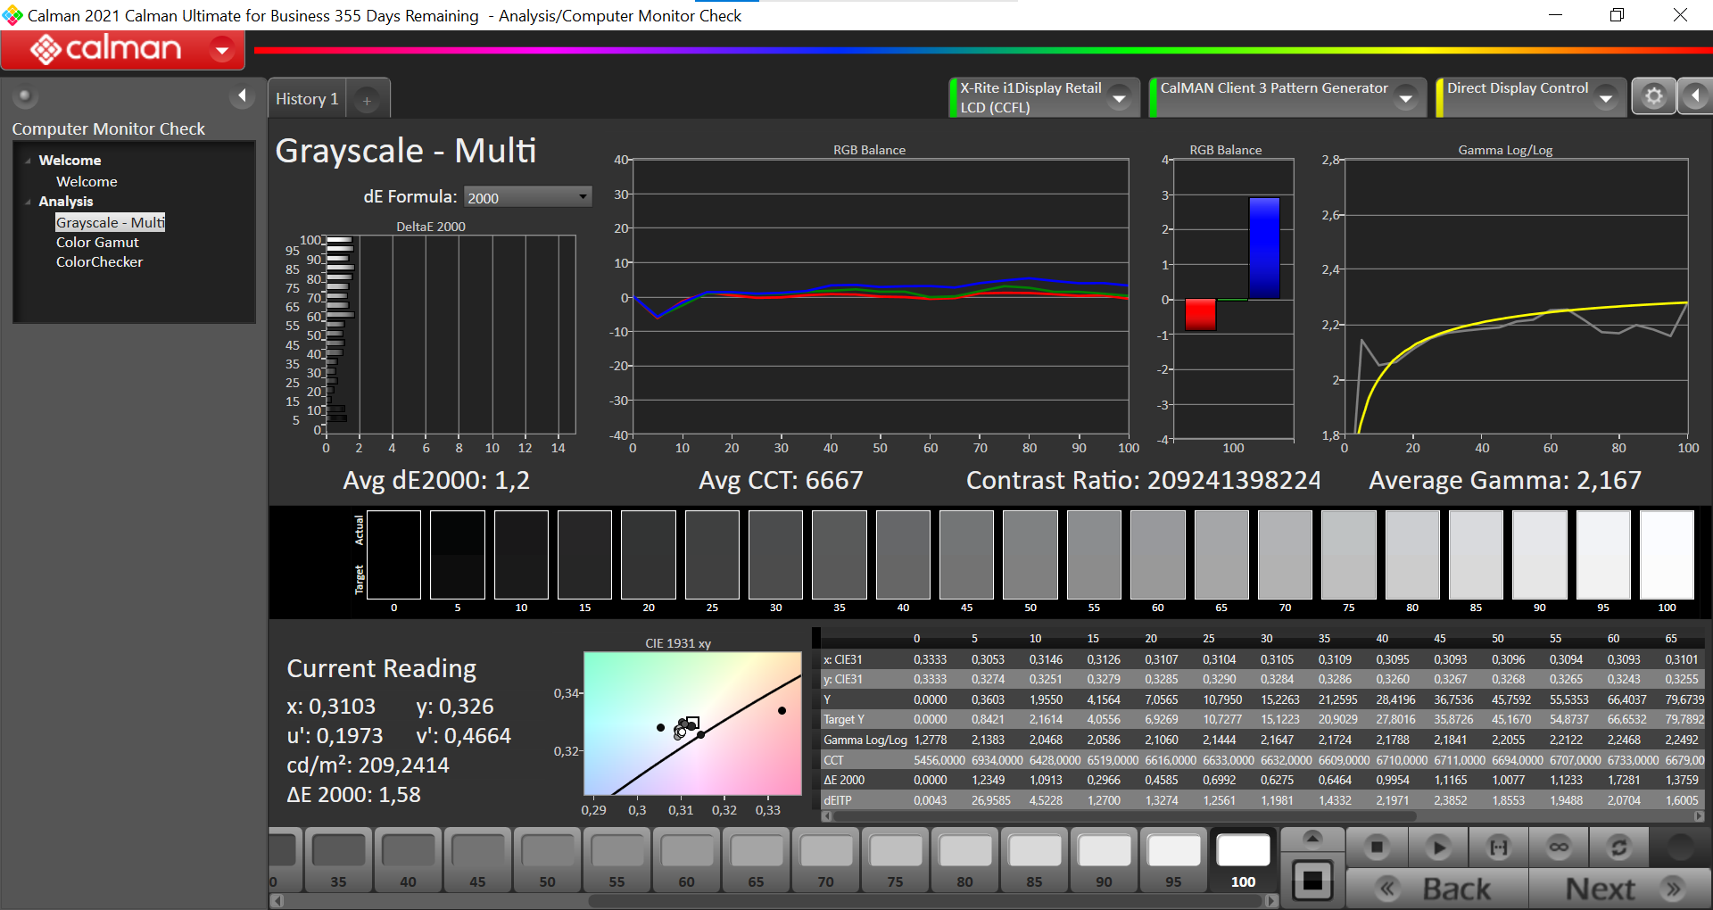Switch to the History 1 tab
Screen dimensions: 1713x910
307,99
